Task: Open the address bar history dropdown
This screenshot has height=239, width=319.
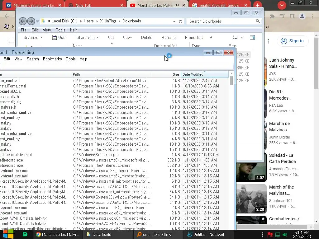Action: pyautogui.click(x=174, y=21)
